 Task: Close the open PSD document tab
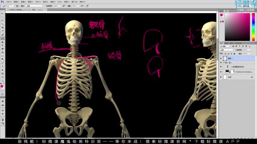(46, 10)
